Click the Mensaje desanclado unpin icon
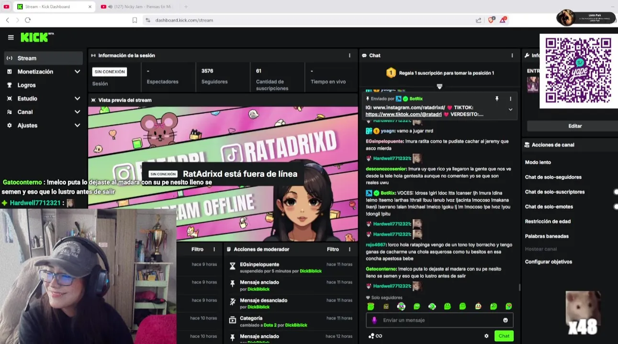The image size is (618, 344). (233, 302)
